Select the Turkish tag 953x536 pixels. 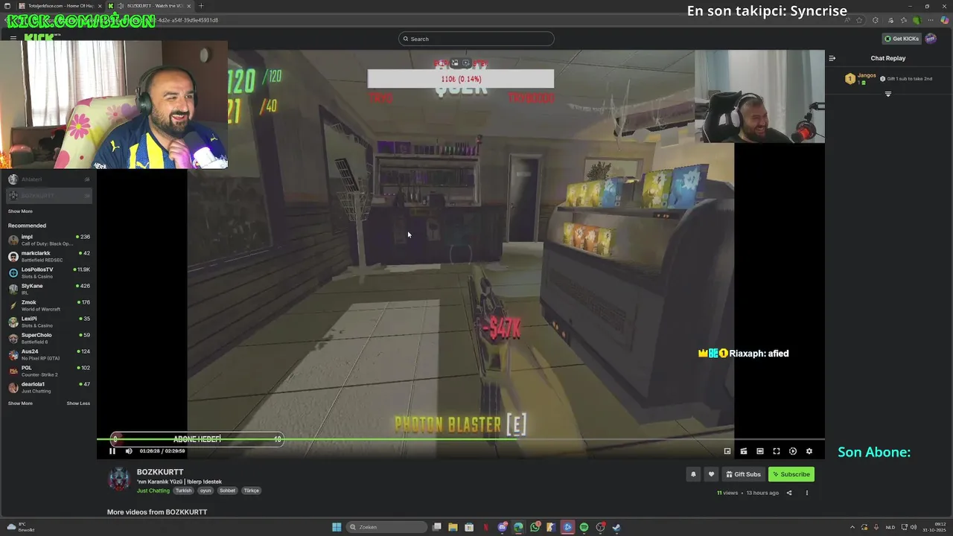pos(183,491)
